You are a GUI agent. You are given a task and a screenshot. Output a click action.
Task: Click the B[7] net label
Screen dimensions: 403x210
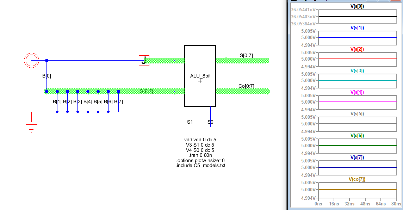pyautogui.click(x=118, y=102)
